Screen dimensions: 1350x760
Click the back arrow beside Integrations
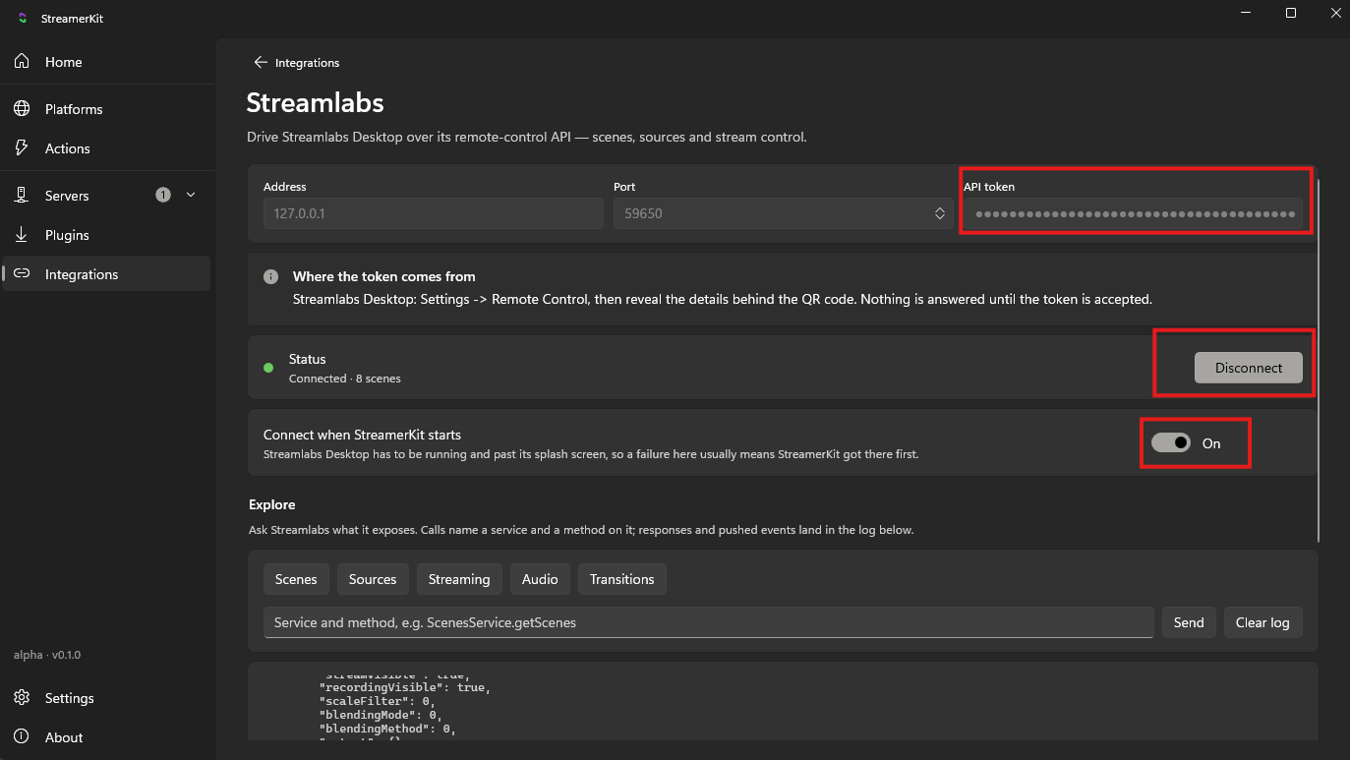click(261, 62)
